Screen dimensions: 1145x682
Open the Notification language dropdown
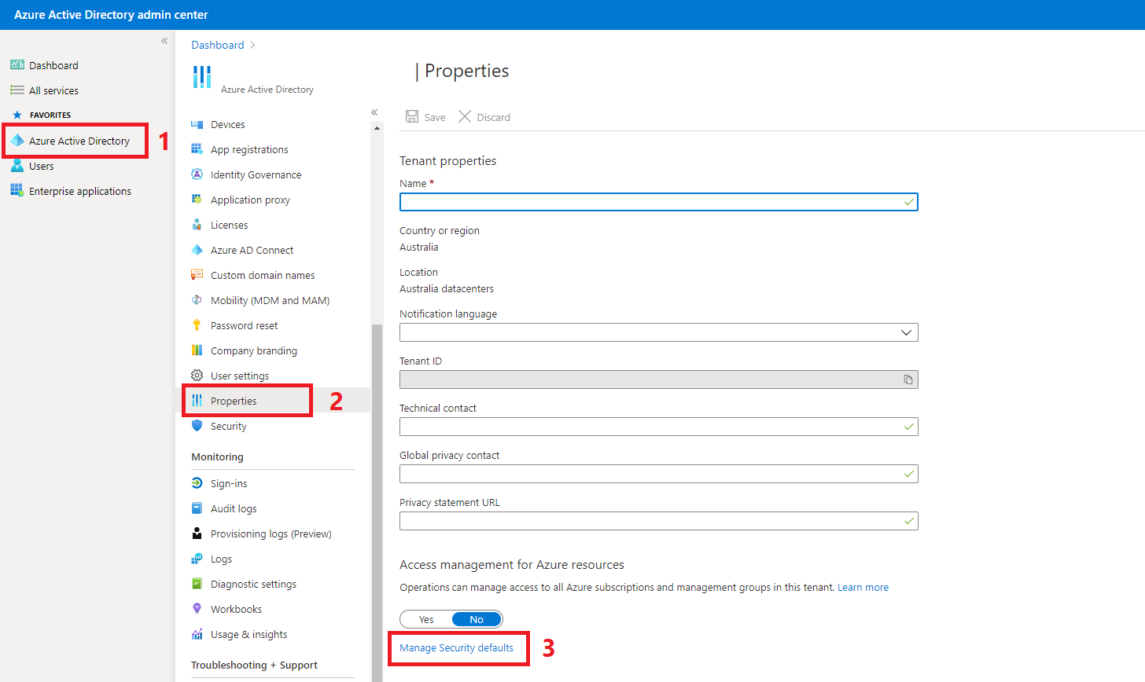coord(659,332)
